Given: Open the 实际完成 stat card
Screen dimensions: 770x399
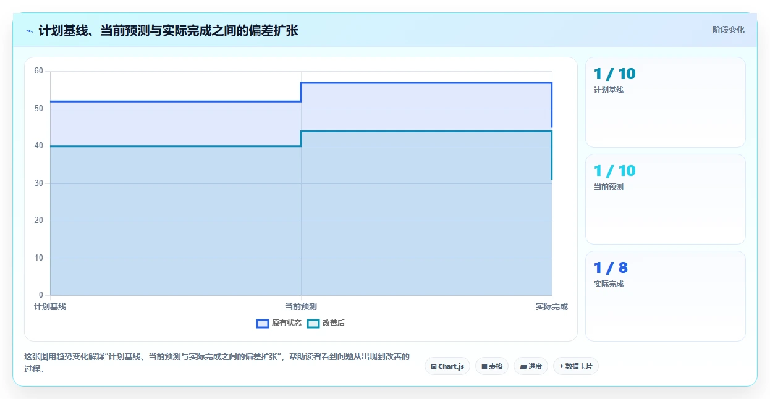Looking at the screenshot, I should [666, 296].
